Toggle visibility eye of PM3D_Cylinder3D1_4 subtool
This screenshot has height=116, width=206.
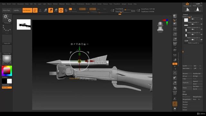click(201, 29)
